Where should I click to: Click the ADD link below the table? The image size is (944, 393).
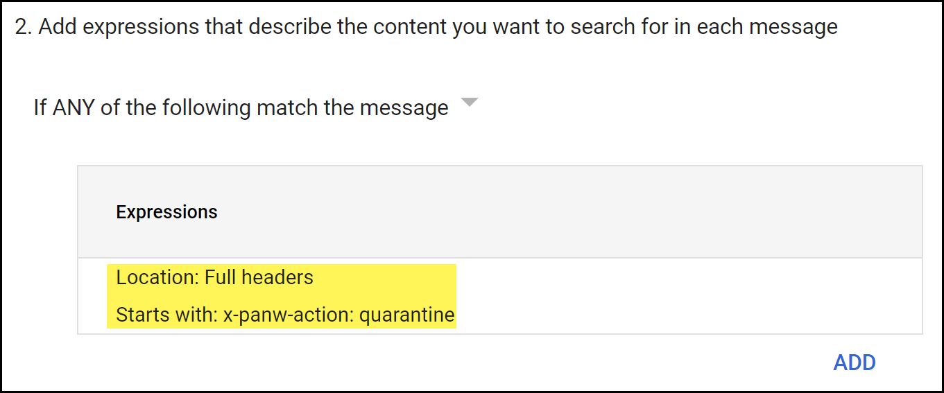point(854,363)
